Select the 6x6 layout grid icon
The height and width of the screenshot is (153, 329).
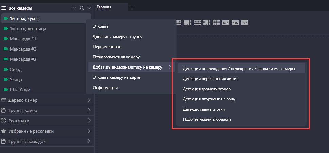click(235, 23)
